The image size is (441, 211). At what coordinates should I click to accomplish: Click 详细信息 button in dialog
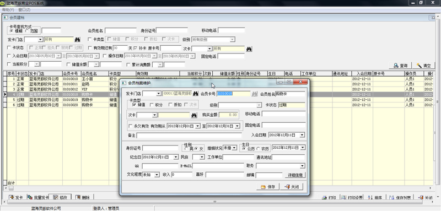tap(295, 175)
